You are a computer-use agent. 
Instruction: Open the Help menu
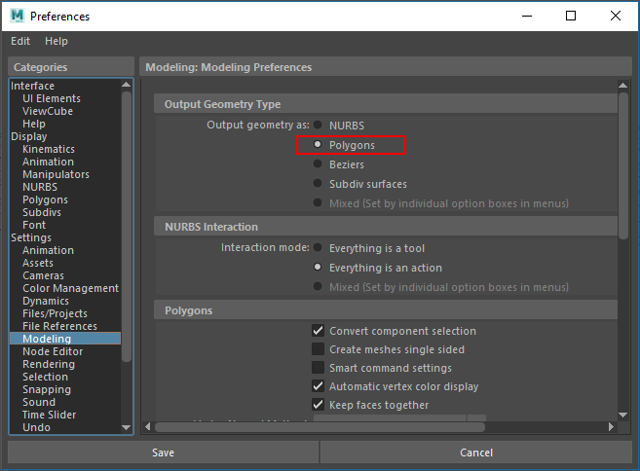click(56, 41)
